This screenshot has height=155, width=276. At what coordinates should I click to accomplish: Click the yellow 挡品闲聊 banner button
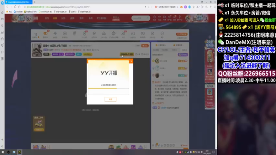click(x=127, y=54)
